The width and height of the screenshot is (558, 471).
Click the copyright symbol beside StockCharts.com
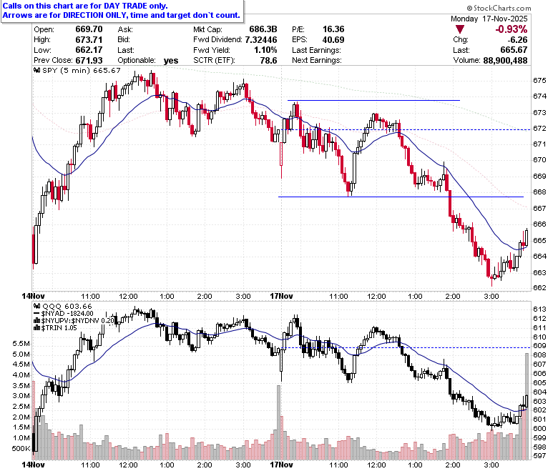(469, 8)
